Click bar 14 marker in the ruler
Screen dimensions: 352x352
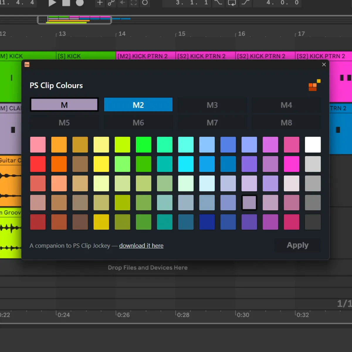pyautogui.click(x=122, y=34)
